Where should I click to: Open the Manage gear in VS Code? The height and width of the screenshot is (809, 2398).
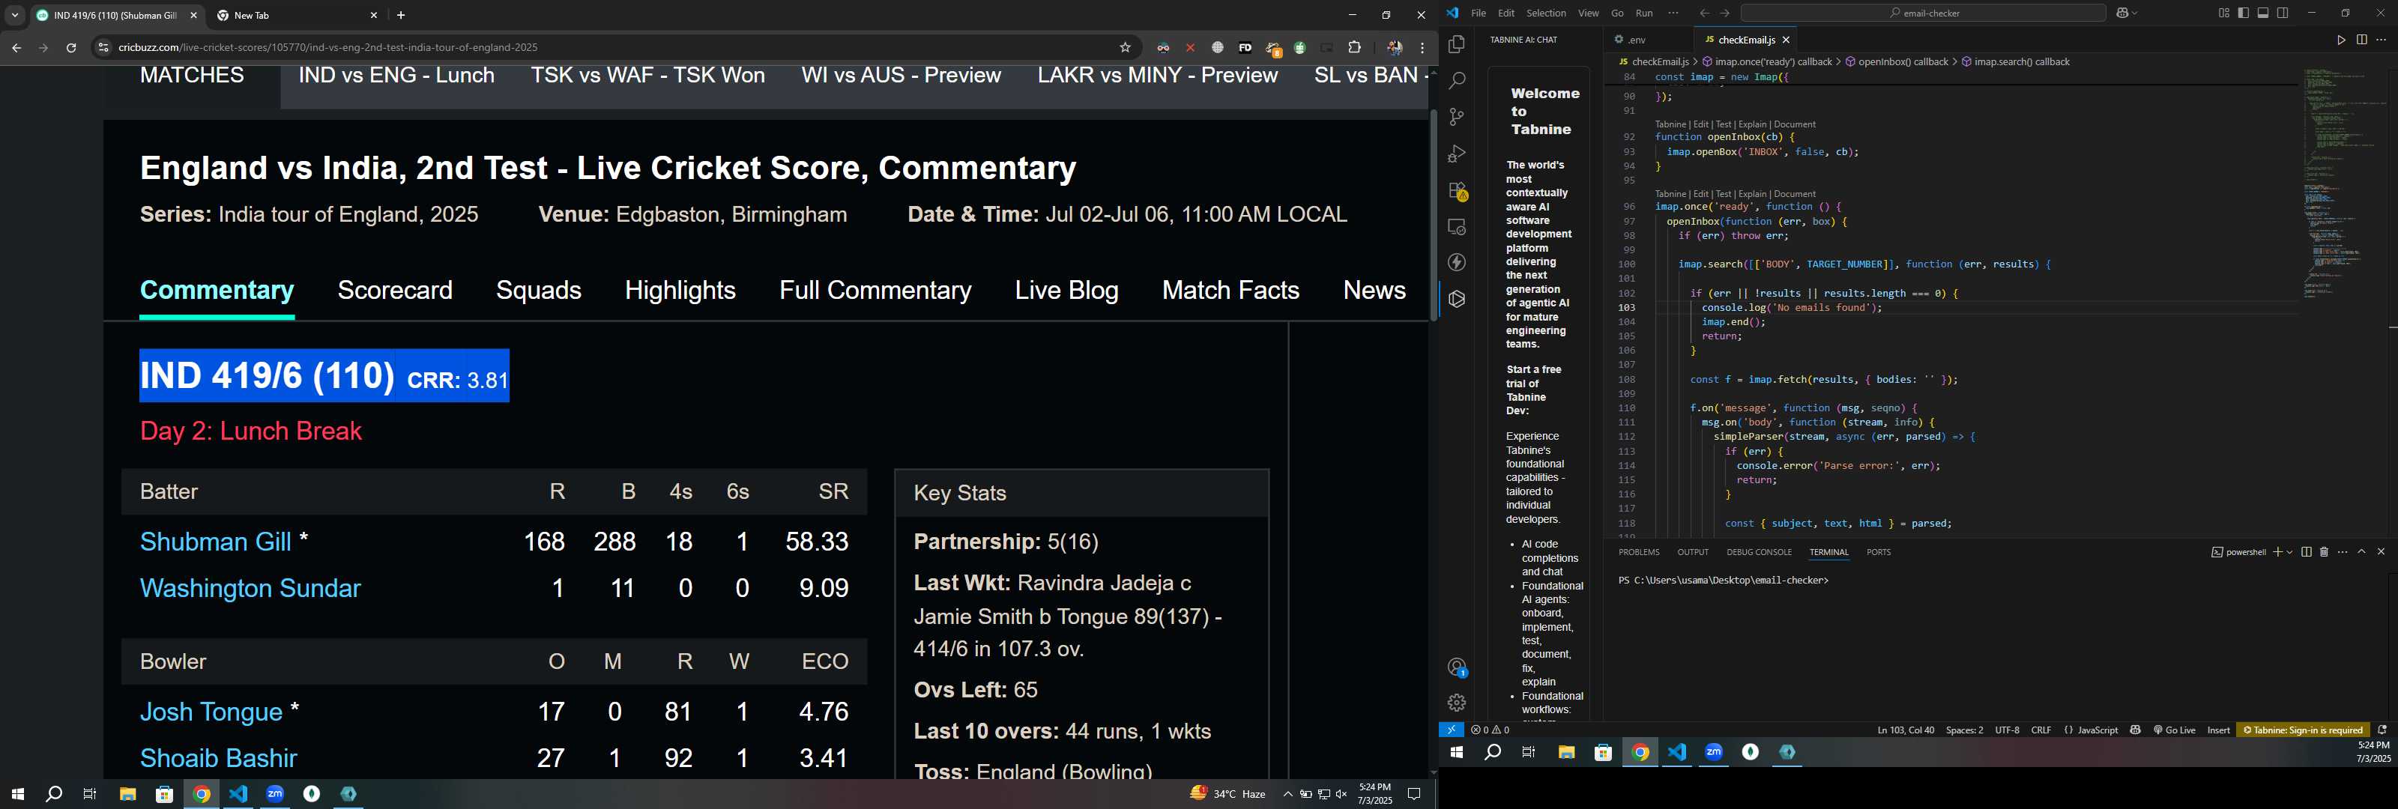point(1457,703)
